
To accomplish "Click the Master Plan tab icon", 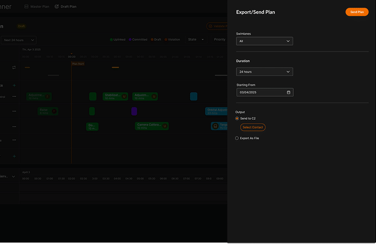I will point(26,7).
